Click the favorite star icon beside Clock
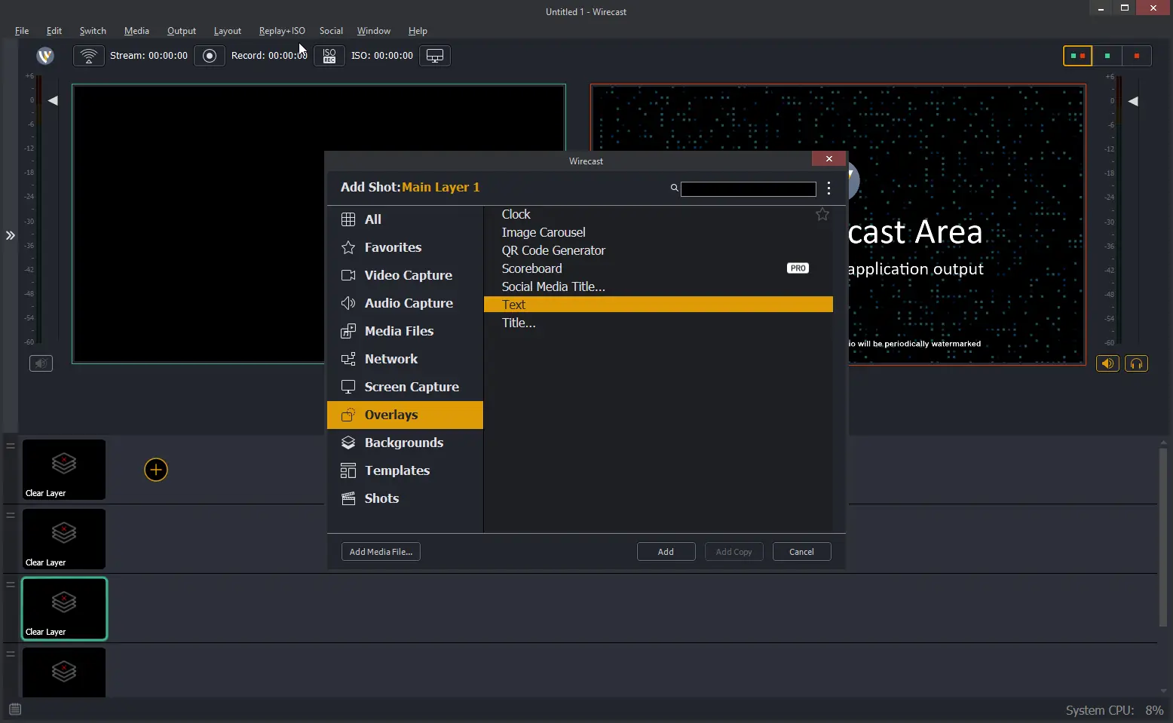This screenshot has height=723, width=1173. pos(822,215)
